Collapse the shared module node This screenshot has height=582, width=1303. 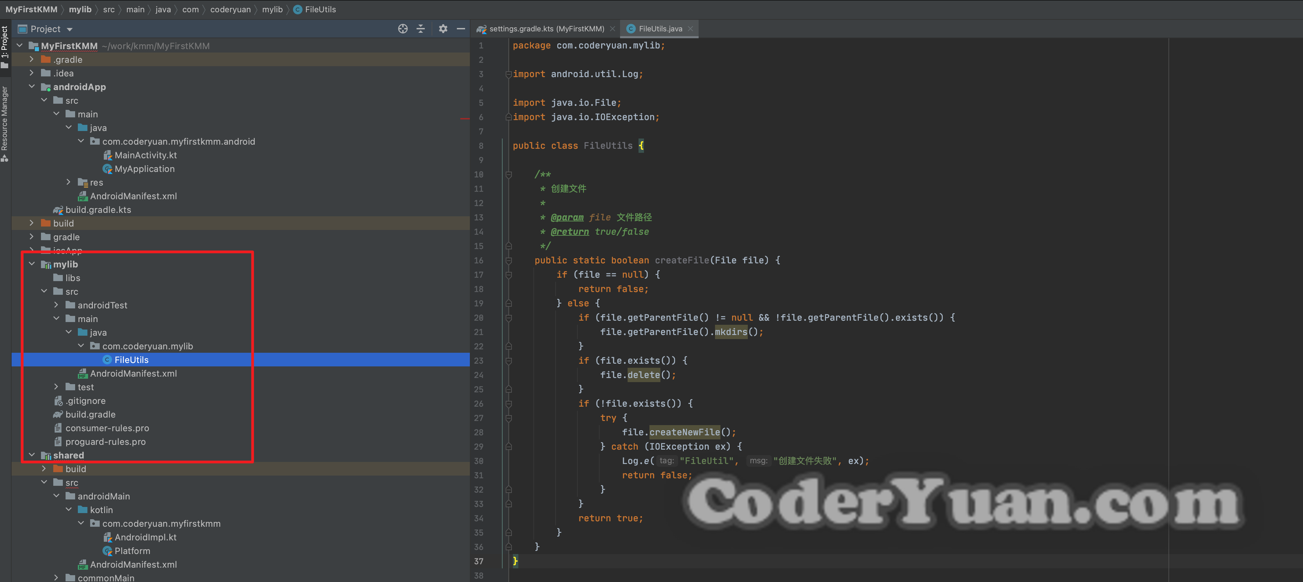click(x=31, y=455)
